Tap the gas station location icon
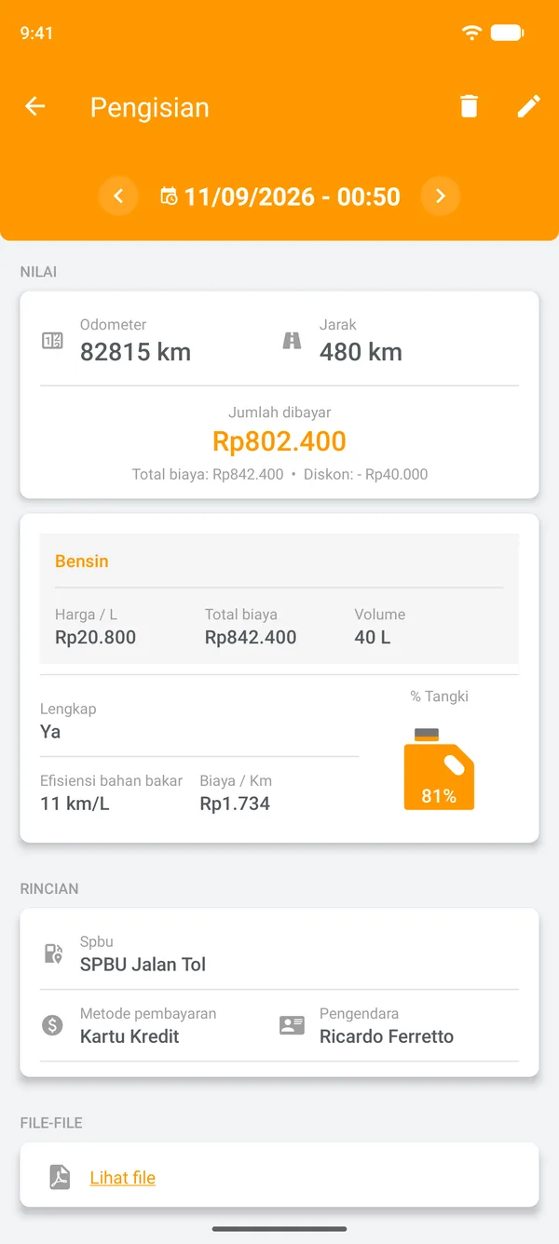This screenshot has width=559, height=1244. (53, 953)
